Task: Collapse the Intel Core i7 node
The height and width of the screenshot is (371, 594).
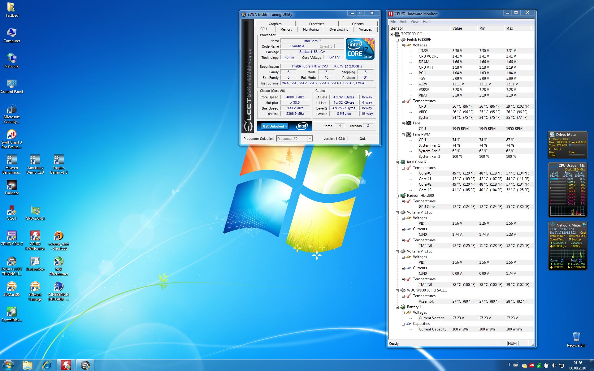Action: pos(397,162)
